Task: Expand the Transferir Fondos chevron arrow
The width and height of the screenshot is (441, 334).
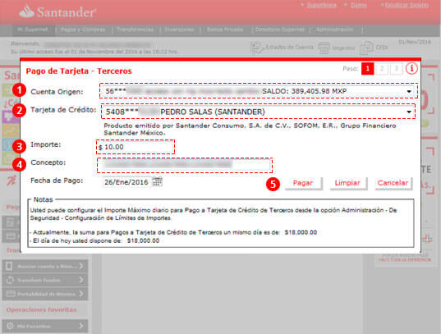Action: [81, 280]
